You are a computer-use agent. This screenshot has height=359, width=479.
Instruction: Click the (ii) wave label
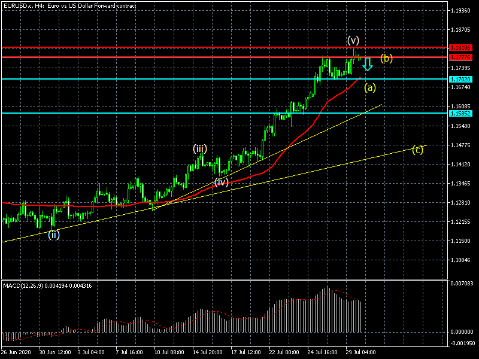tap(54, 235)
